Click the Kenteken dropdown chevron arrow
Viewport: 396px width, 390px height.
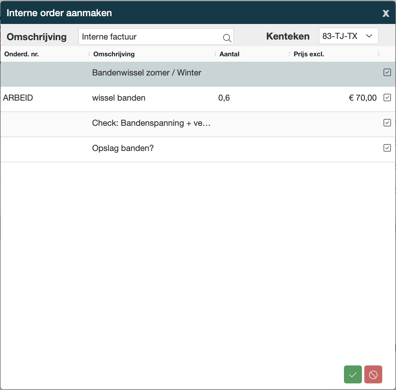coord(369,36)
